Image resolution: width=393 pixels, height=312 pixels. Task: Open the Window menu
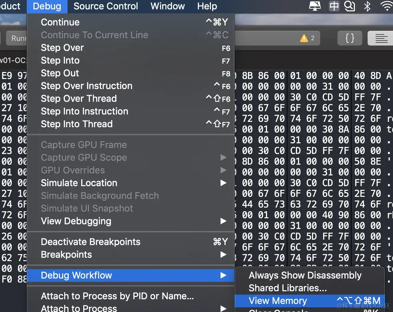click(167, 6)
